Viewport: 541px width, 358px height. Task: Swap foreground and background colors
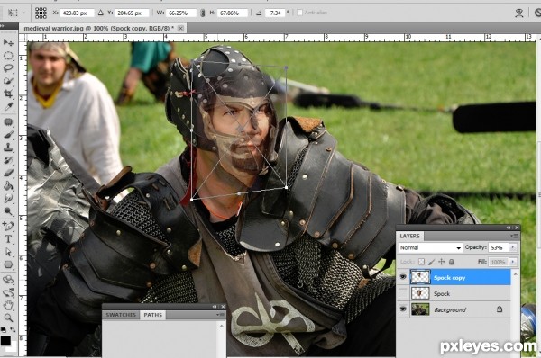[x=13, y=329]
